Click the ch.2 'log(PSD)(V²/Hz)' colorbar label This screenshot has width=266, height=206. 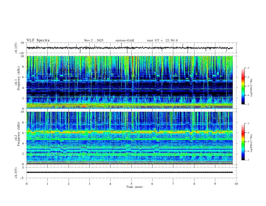pyautogui.click(x=252, y=143)
